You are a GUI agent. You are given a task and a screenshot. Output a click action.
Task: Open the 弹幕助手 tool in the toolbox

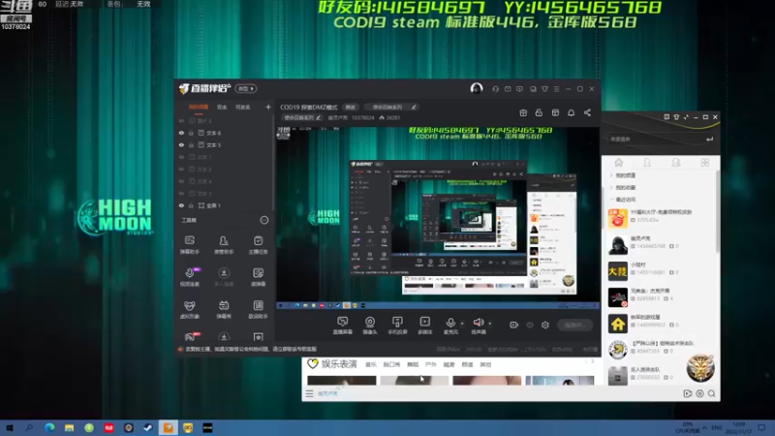tap(189, 244)
